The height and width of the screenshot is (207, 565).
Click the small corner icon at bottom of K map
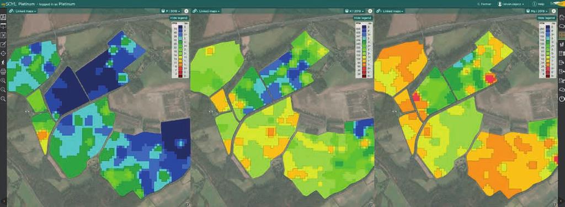371,204
